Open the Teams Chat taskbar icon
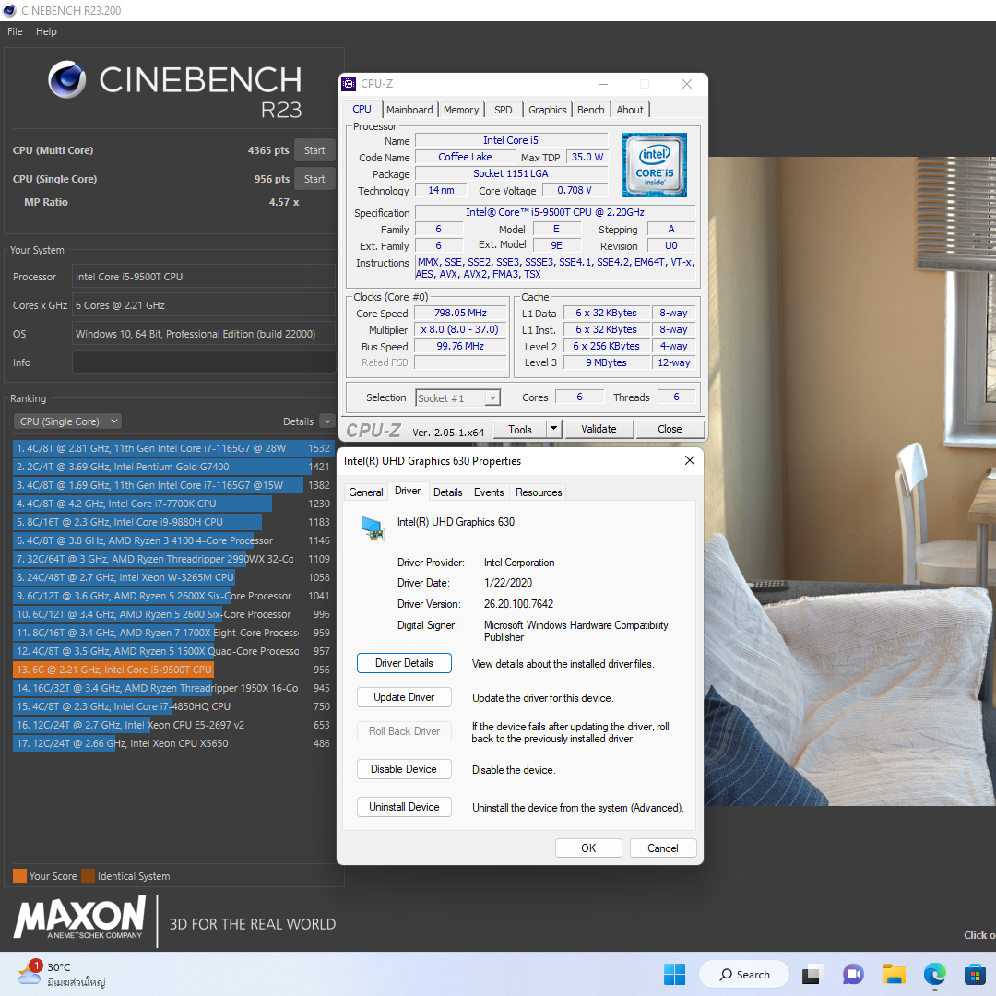The image size is (996, 996). tap(853, 974)
